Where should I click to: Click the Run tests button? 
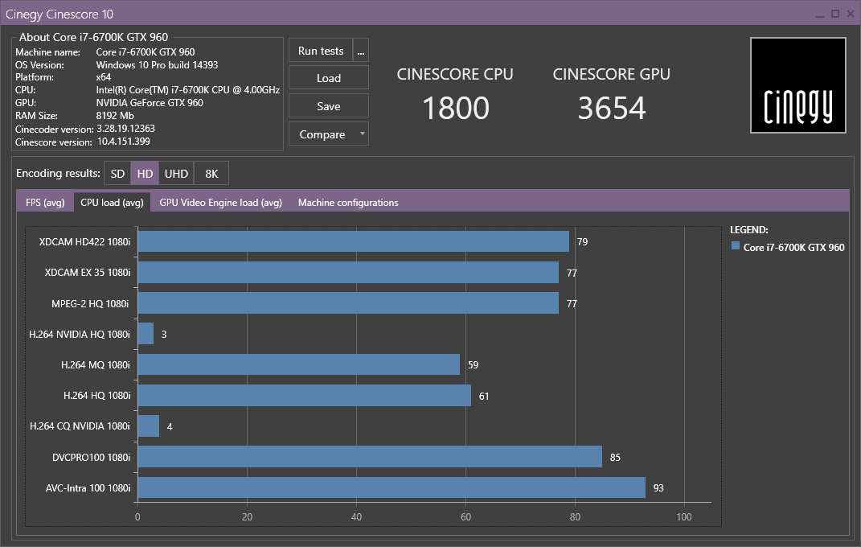pyautogui.click(x=321, y=51)
